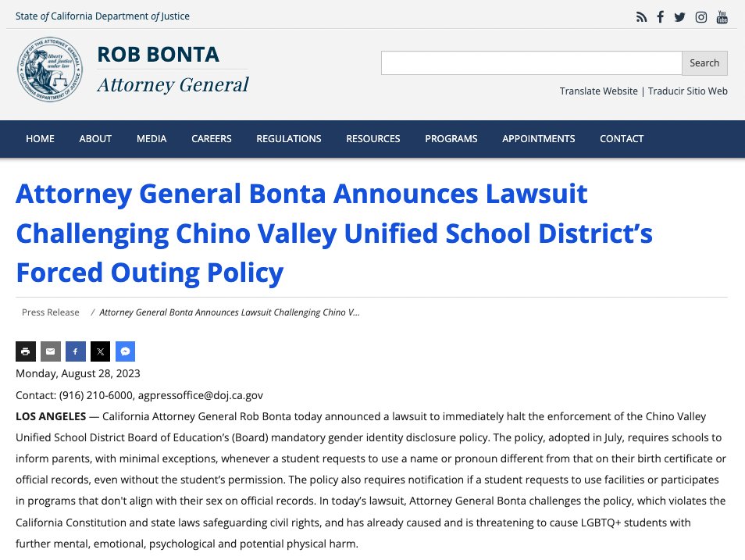Open the HOME menu item
This screenshot has width=745, height=560.
[x=40, y=139]
